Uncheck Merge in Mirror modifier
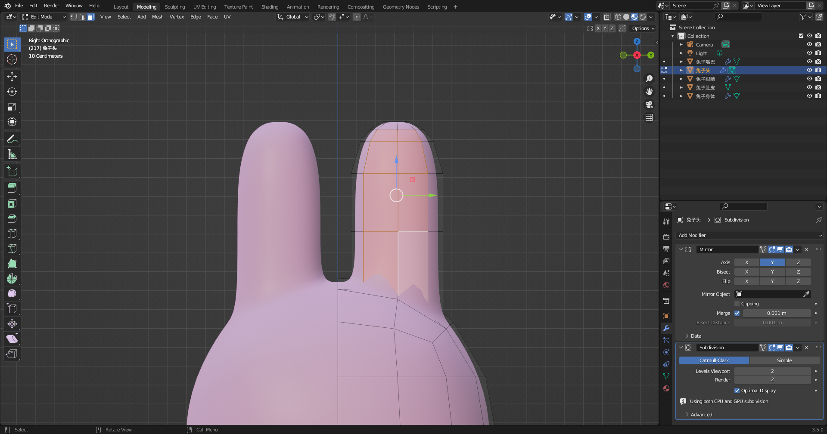 737,313
